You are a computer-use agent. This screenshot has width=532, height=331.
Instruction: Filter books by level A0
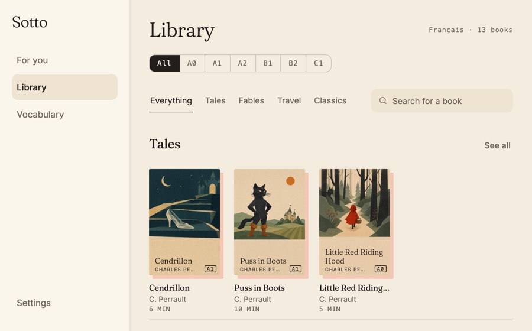(192, 63)
